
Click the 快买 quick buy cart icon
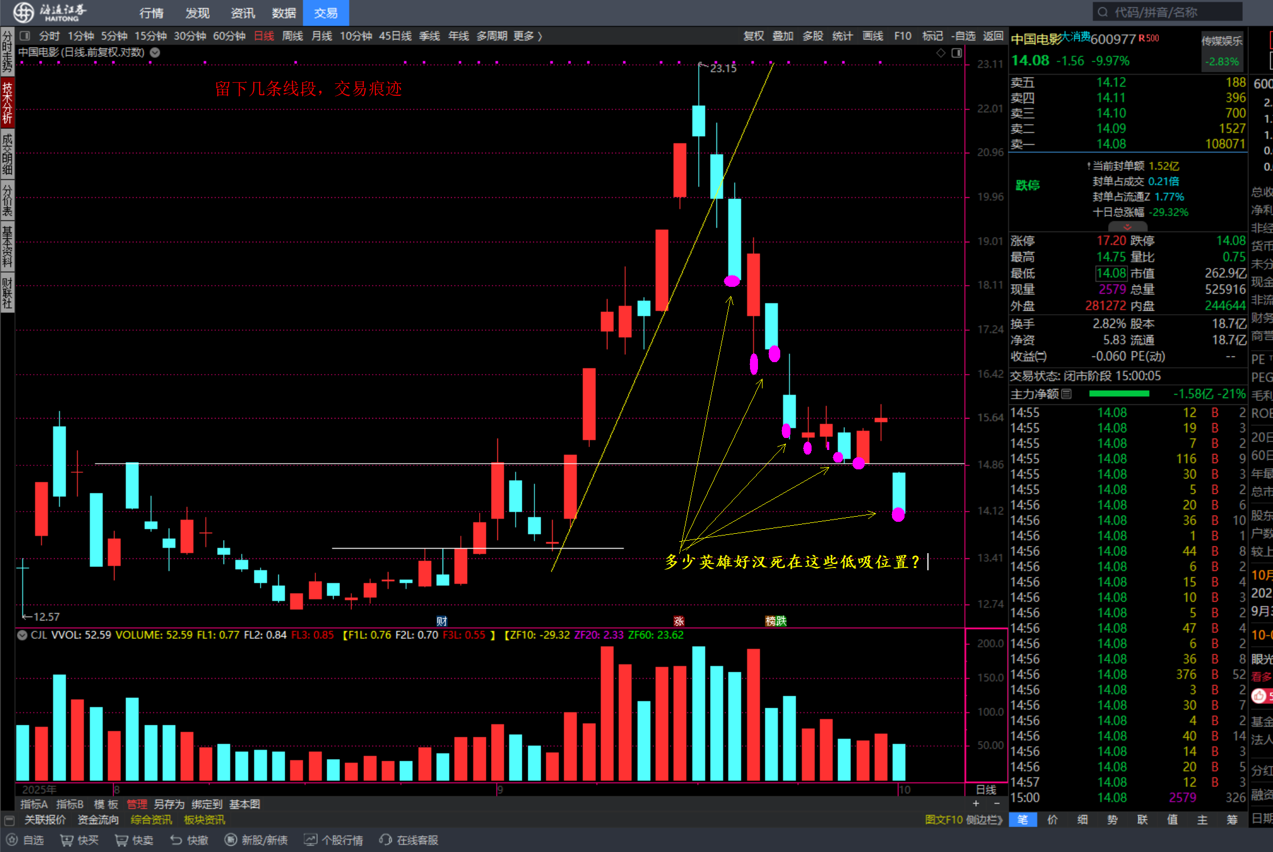pyautogui.click(x=67, y=840)
